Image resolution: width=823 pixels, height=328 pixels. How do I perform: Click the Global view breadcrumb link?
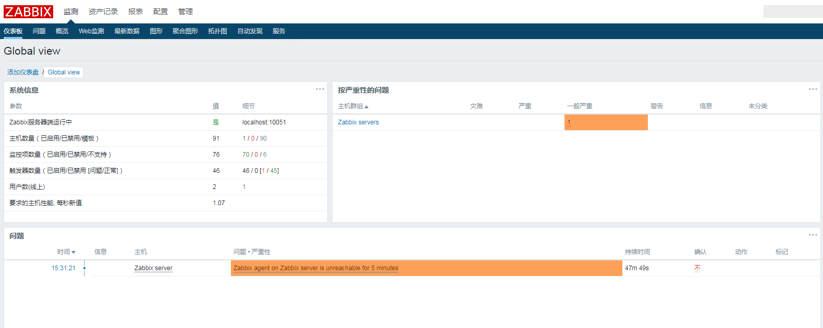(64, 72)
